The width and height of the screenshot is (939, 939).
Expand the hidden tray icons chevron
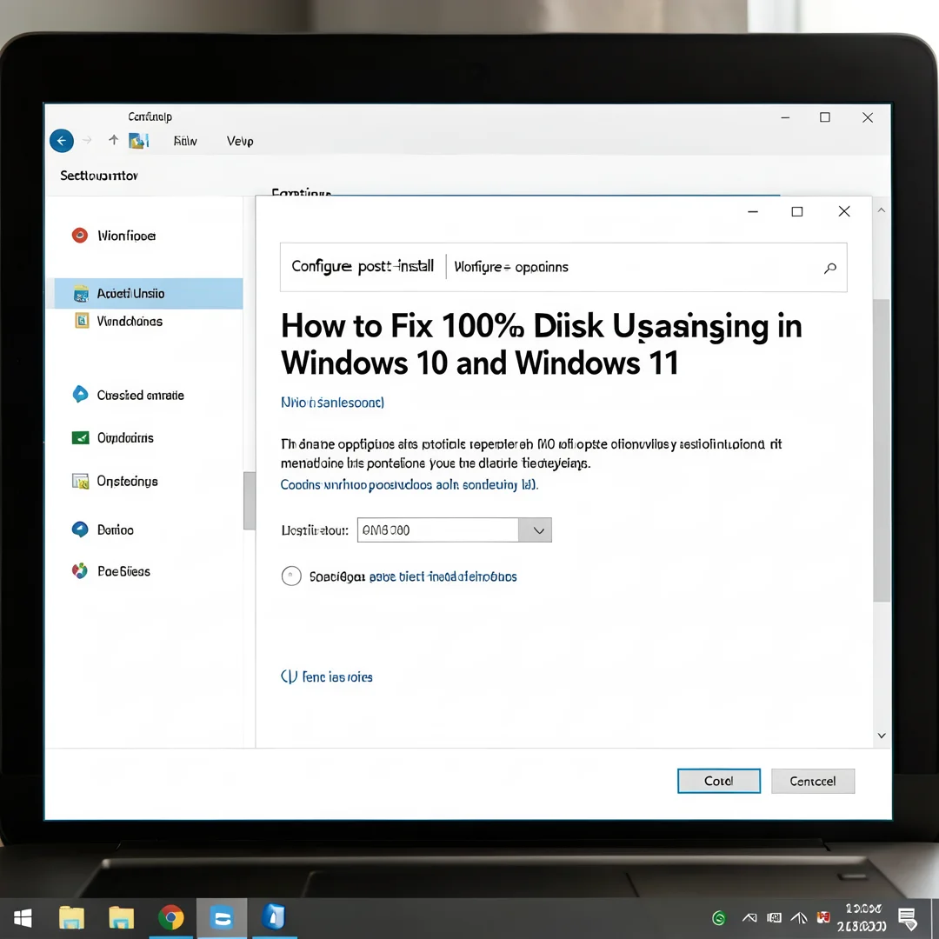tap(749, 917)
